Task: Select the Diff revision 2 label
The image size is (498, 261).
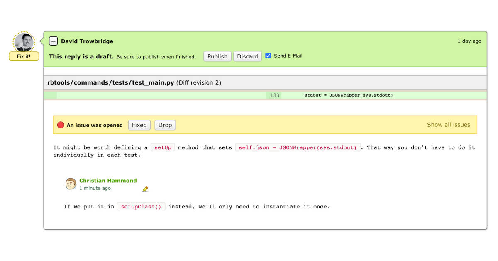Action: (x=199, y=82)
